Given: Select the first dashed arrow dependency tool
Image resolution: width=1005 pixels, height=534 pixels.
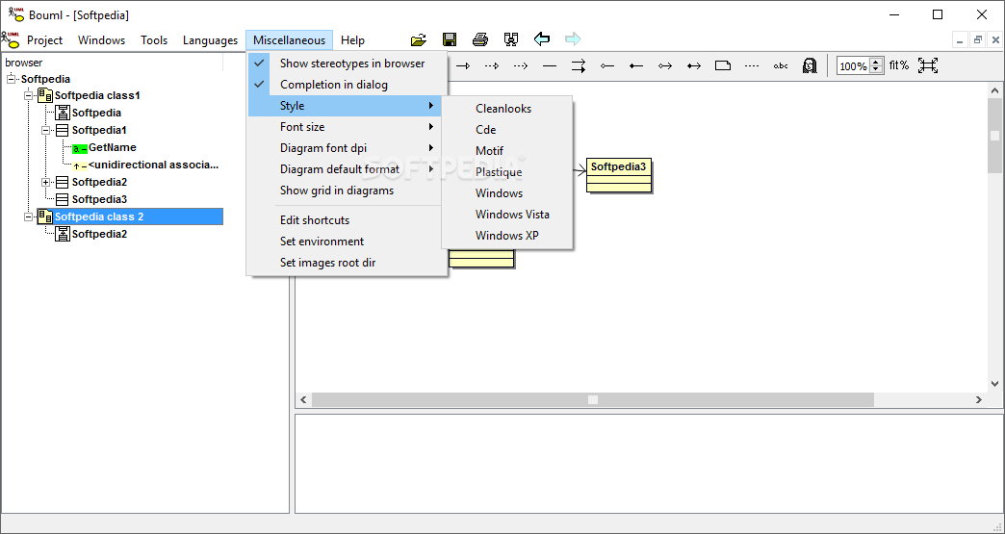Looking at the screenshot, I should pos(492,66).
